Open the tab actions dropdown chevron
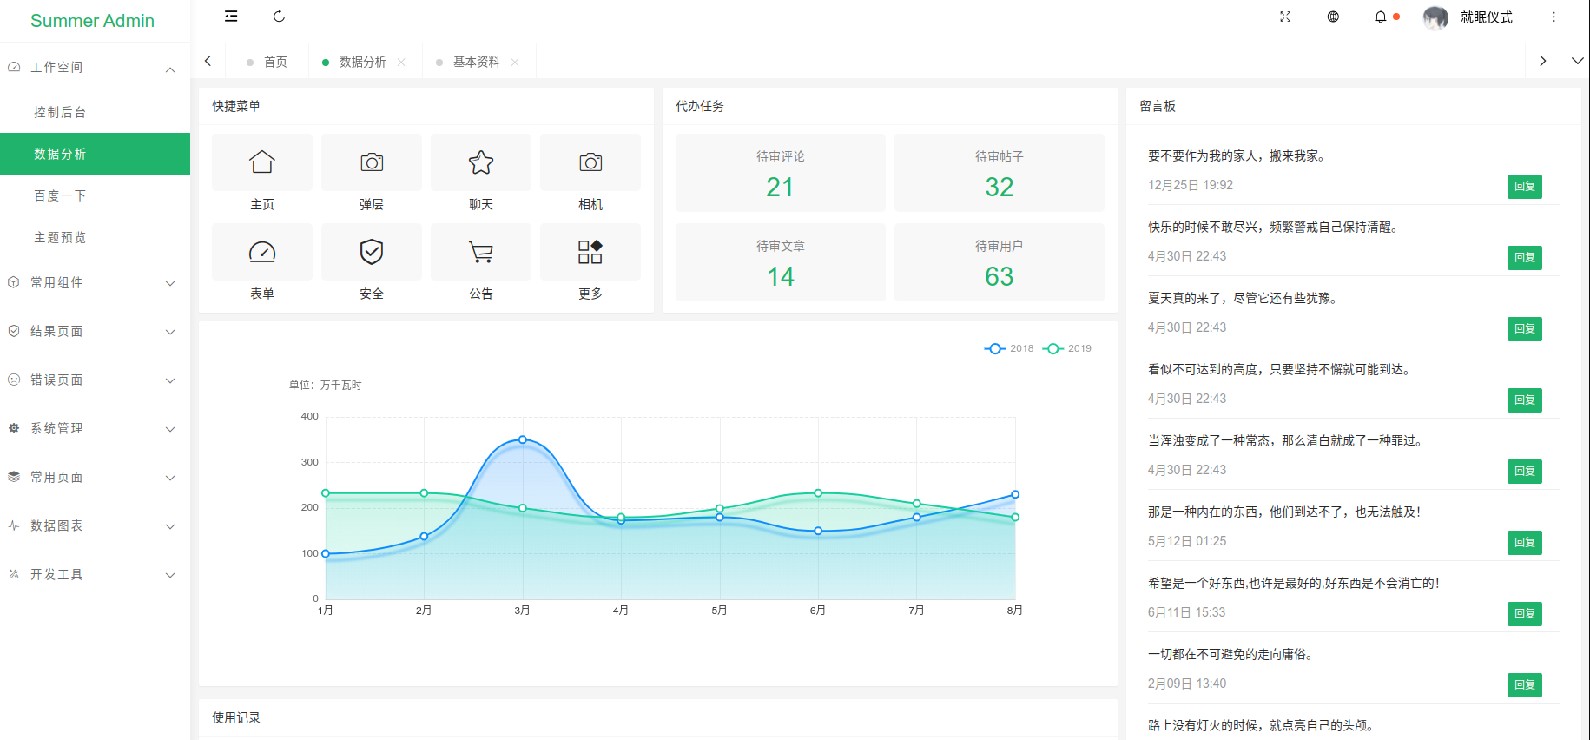The width and height of the screenshot is (1590, 740). pos(1577,61)
